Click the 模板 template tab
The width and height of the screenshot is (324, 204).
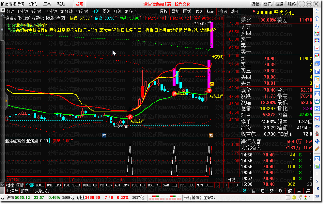(20, 185)
